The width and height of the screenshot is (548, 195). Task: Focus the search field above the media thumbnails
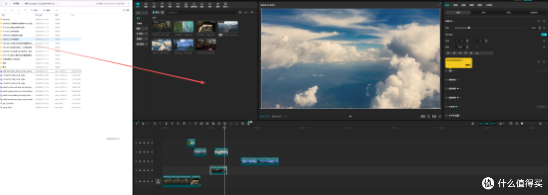(201, 12)
